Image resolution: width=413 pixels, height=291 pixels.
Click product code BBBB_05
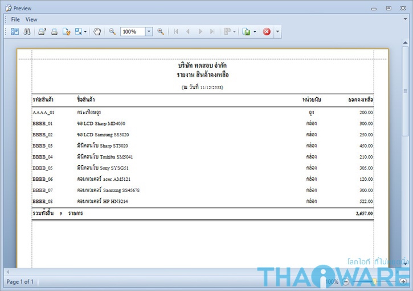(x=43, y=168)
